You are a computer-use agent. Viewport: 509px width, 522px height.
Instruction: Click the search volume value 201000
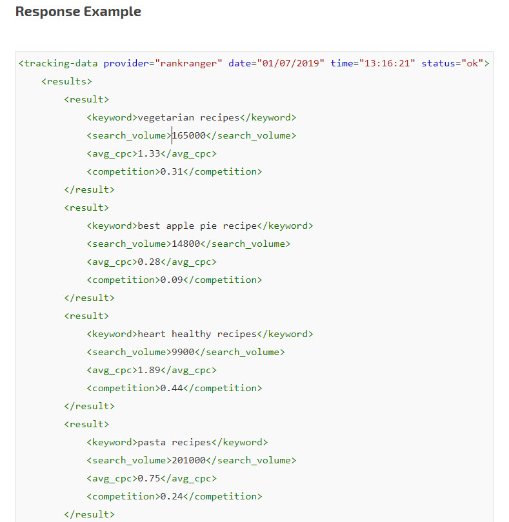point(188,461)
